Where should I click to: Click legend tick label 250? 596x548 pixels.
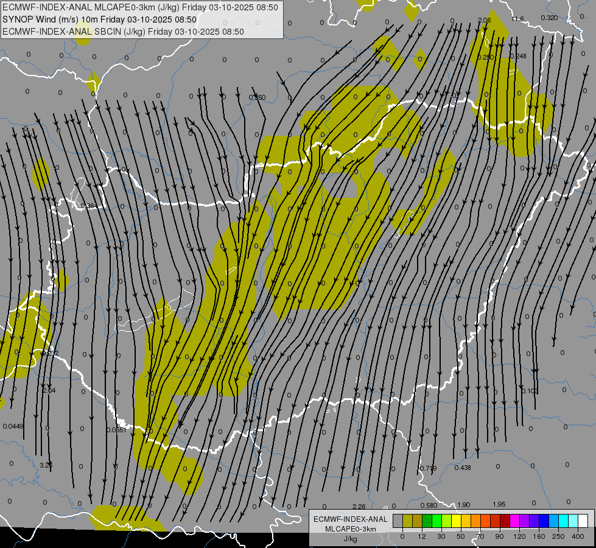558,536
